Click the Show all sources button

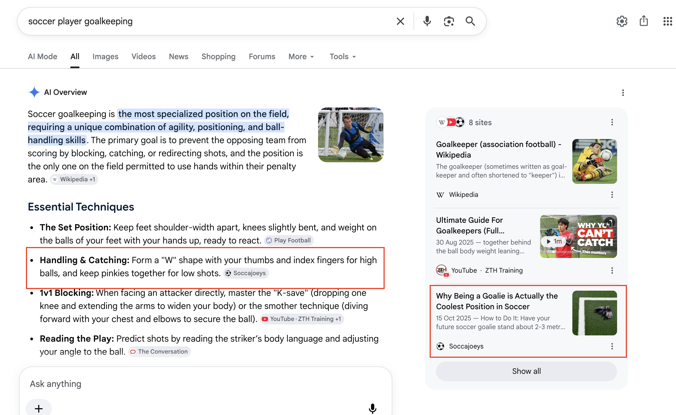click(x=526, y=371)
